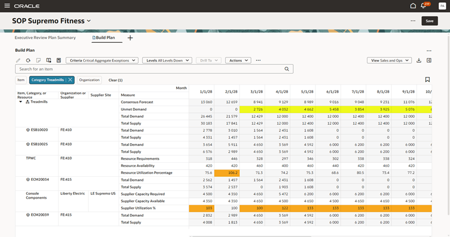Select the Build Plan tab

coord(104,38)
